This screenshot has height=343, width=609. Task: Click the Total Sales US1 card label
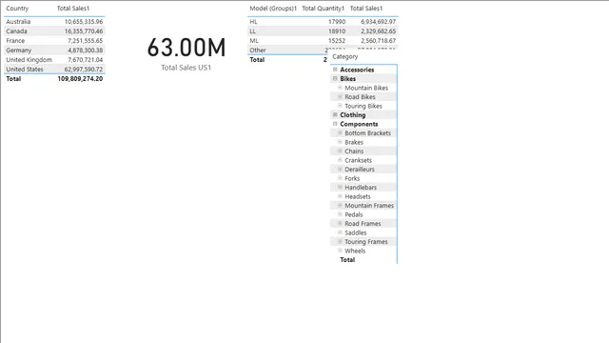click(x=187, y=68)
